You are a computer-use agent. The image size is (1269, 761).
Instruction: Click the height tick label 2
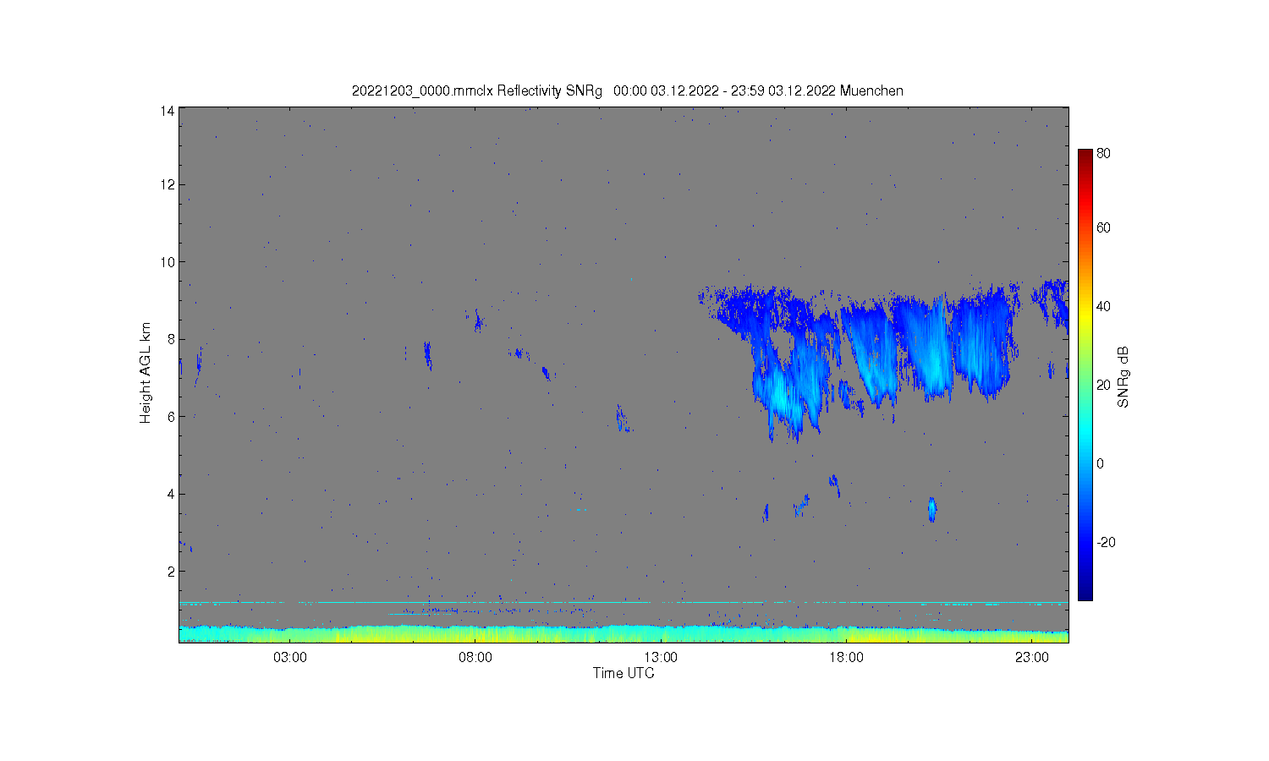[171, 572]
